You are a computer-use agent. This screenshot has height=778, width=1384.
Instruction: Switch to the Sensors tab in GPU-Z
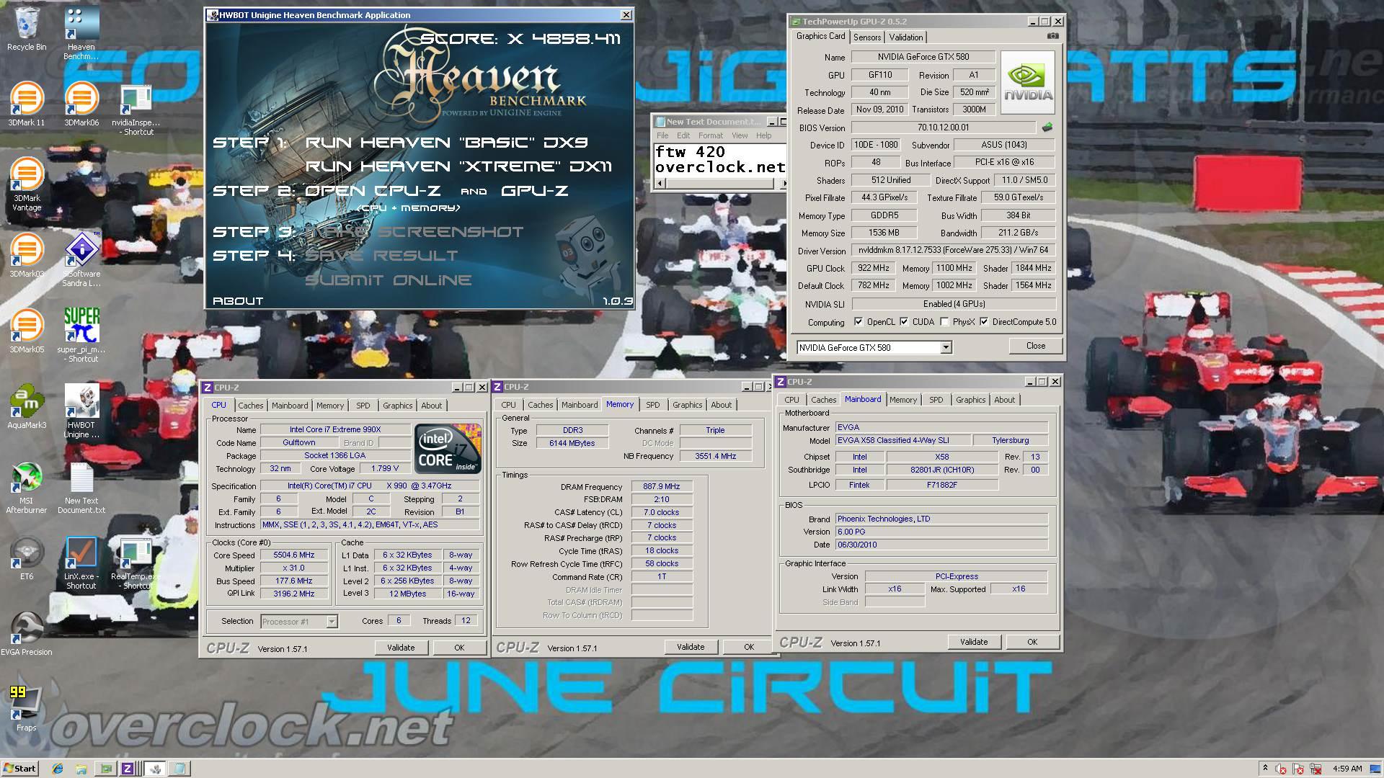tap(867, 37)
